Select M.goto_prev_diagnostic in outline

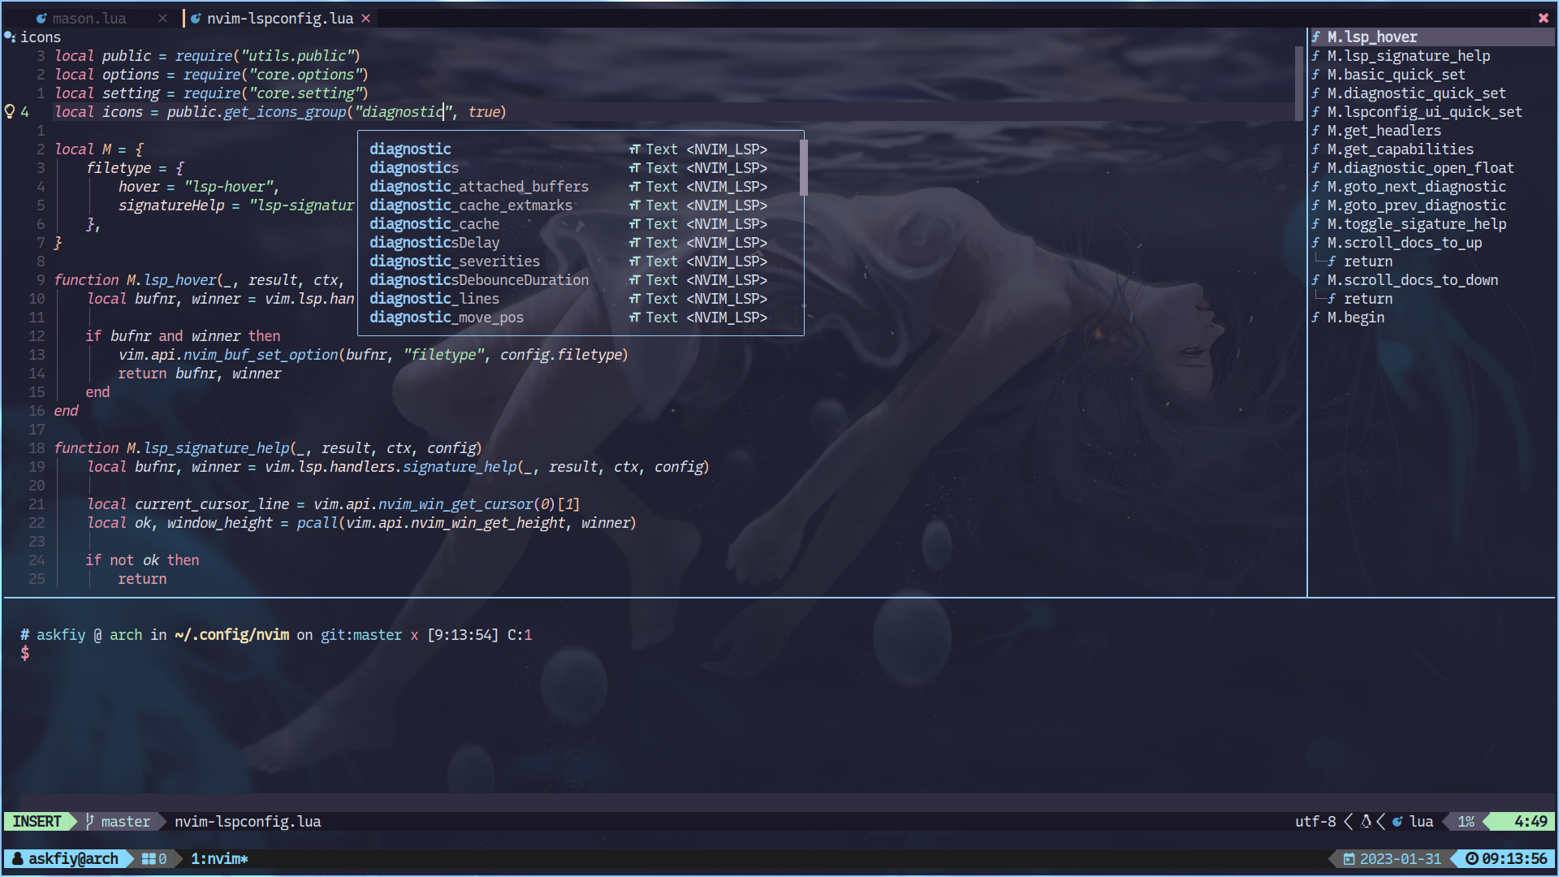[1416, 205]
